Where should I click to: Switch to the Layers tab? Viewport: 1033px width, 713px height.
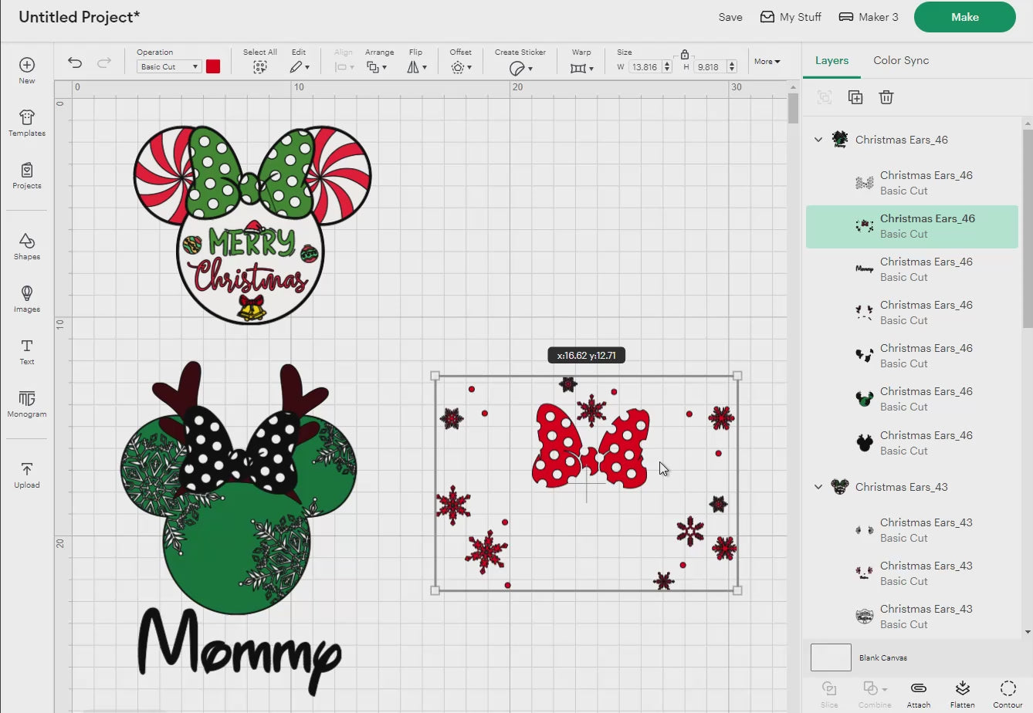click(831, 60)
